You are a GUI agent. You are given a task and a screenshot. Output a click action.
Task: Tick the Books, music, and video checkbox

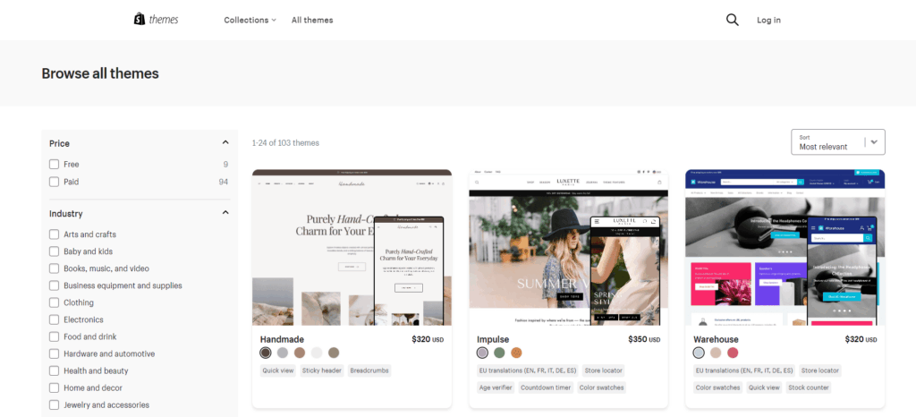coord(55,268)
